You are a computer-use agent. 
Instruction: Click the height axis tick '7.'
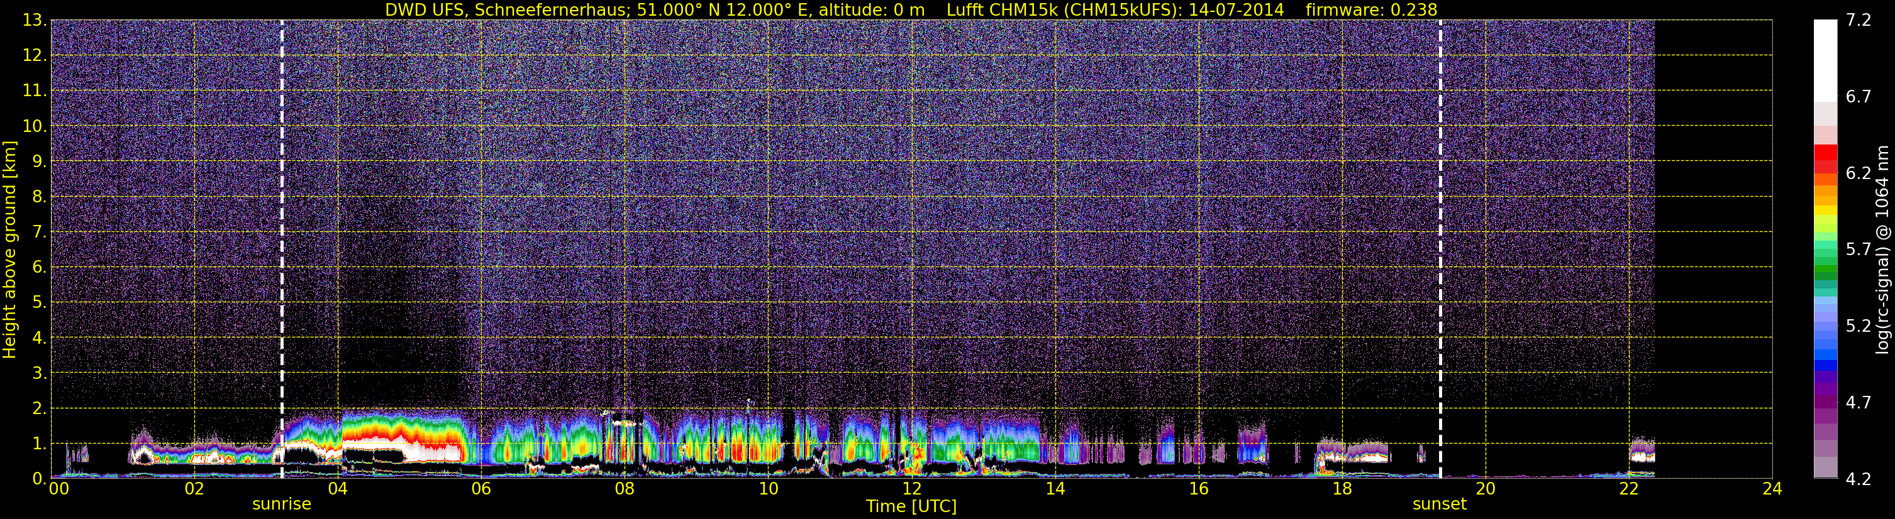[39, 232]
